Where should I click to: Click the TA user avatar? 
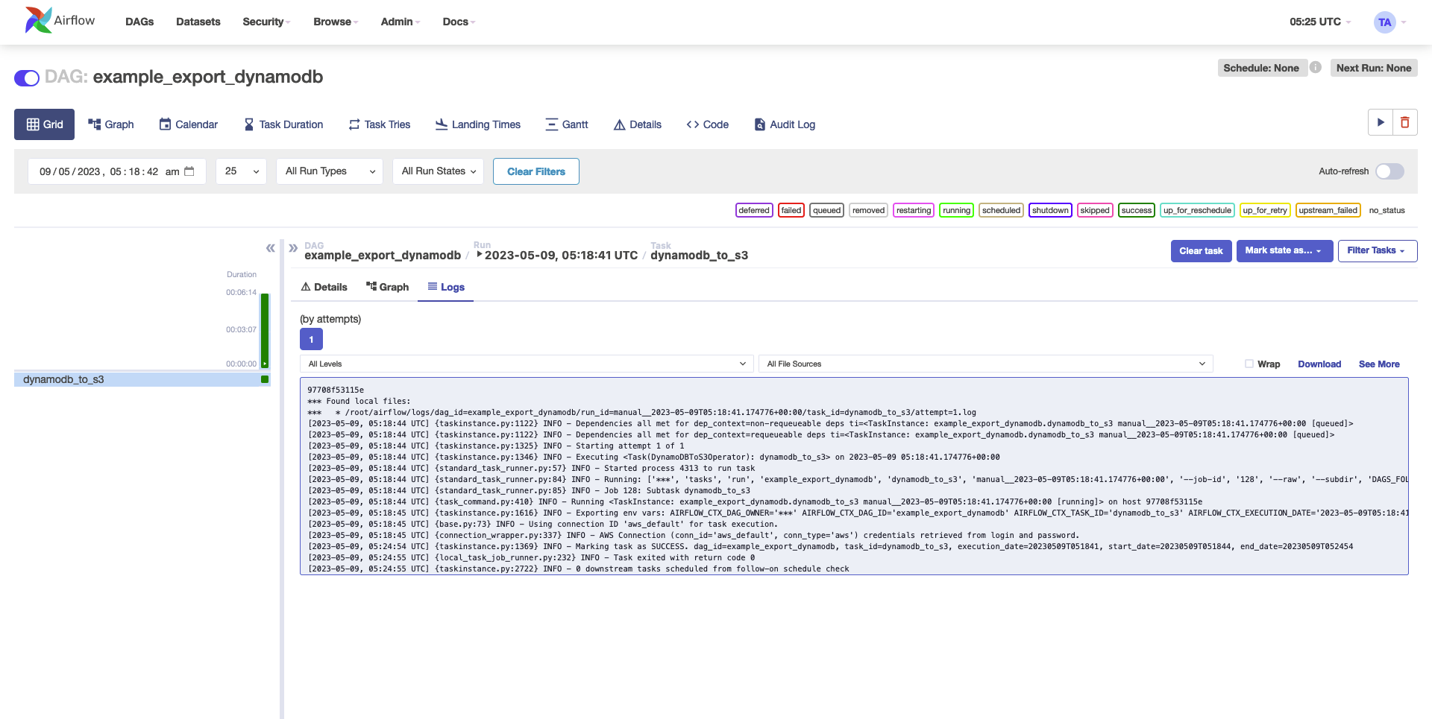coord(1385,22)
